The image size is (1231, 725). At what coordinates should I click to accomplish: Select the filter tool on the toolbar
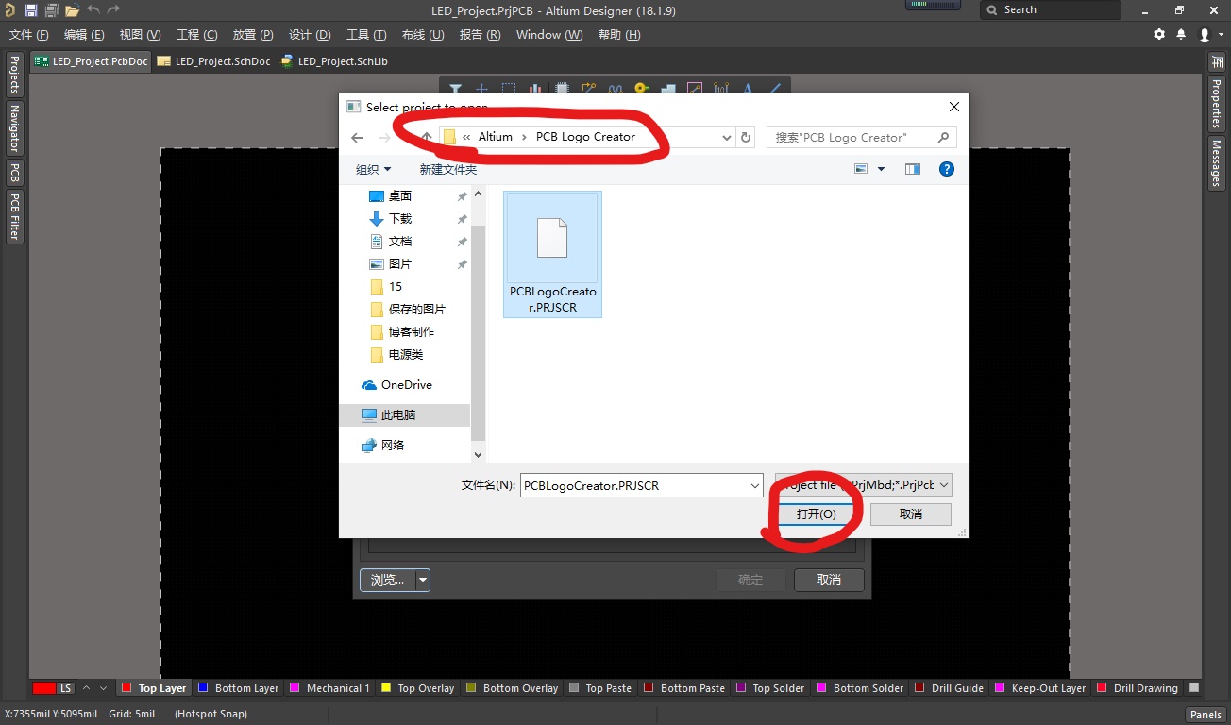(x=456, y=89)
